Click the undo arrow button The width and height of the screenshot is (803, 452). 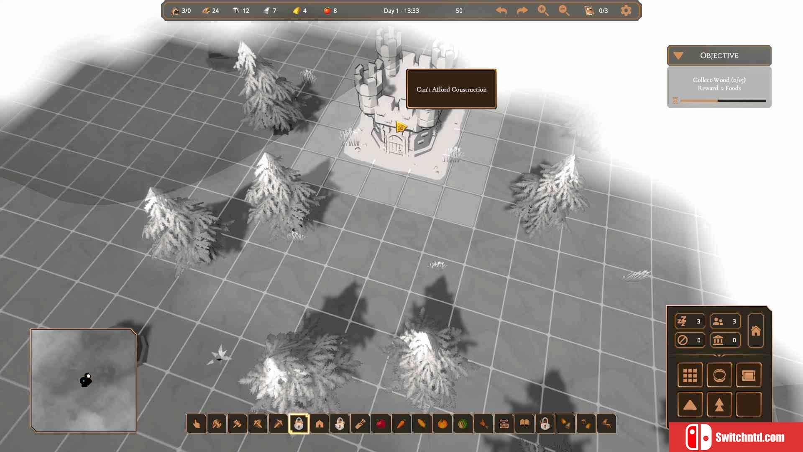[x=501, y=10]
